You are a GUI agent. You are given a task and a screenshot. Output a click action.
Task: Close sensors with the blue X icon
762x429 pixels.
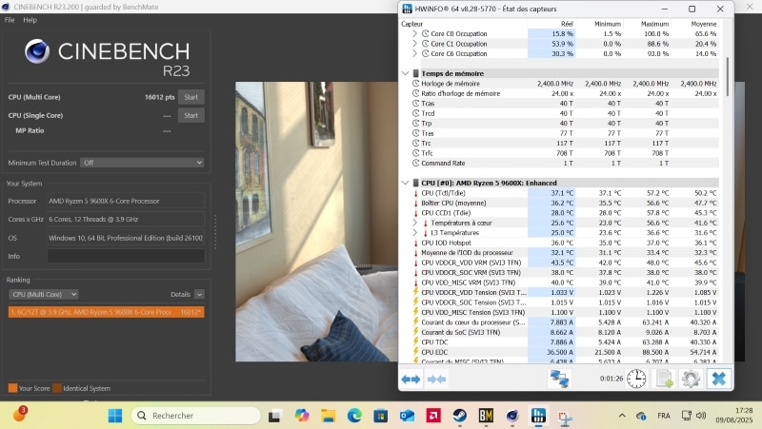[x=719, y=379]
